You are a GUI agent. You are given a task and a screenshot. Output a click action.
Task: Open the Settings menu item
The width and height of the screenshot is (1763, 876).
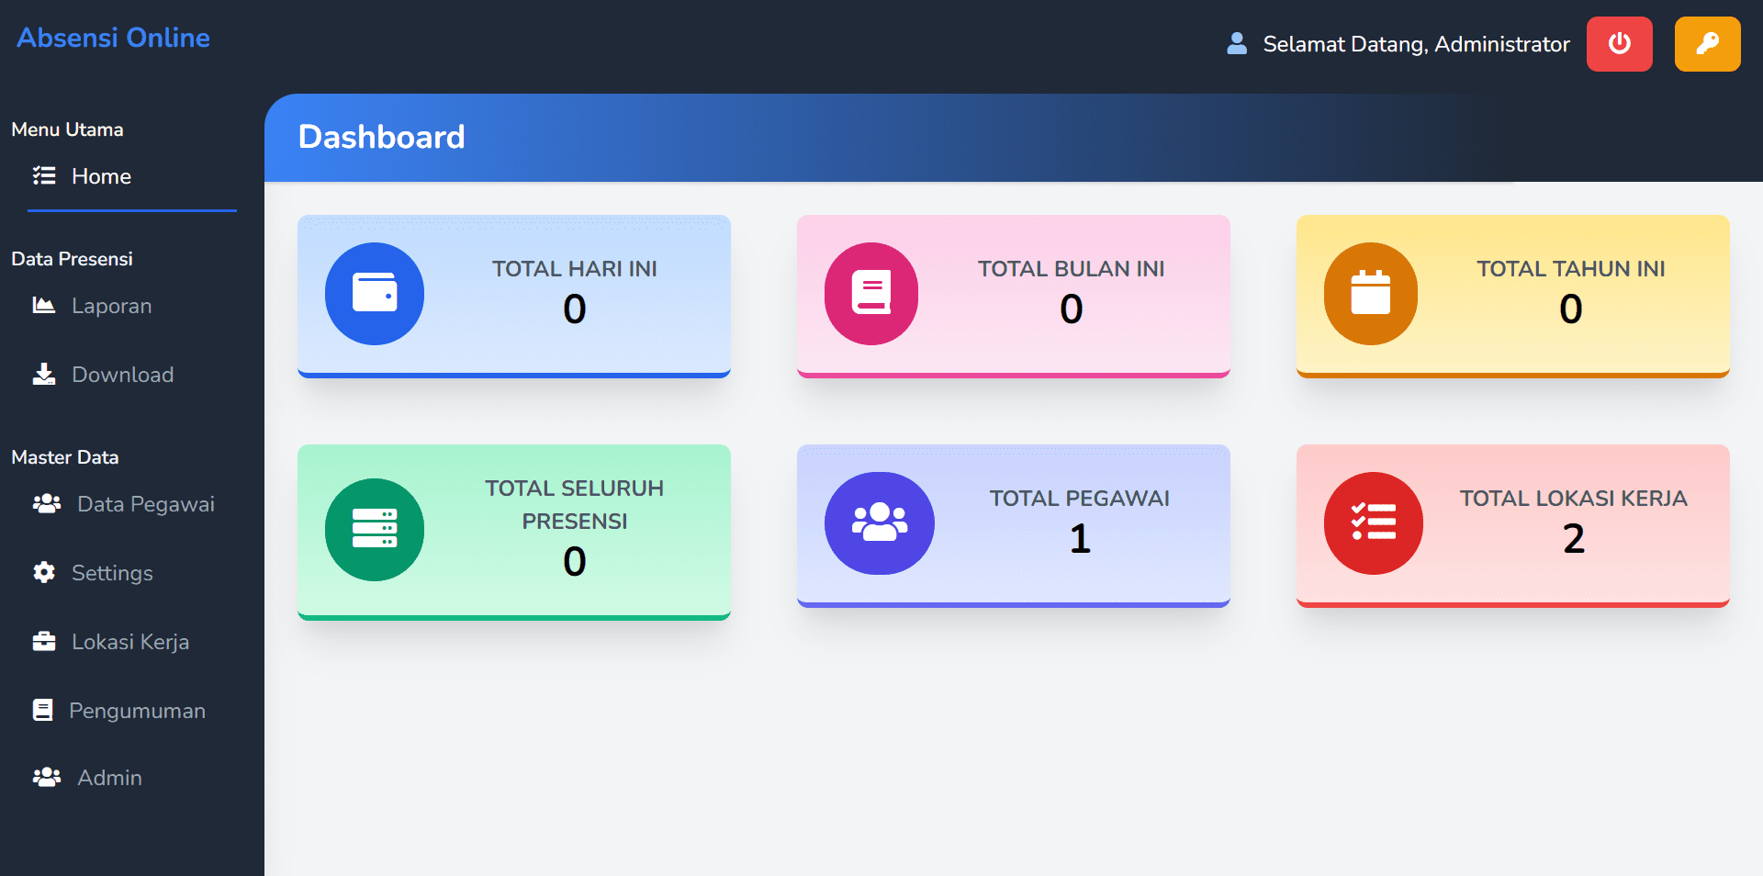112,573
